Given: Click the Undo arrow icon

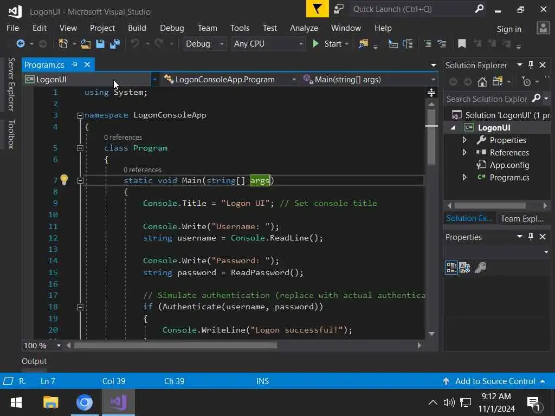Looking at the screenshot, I should tap(135, 43).
